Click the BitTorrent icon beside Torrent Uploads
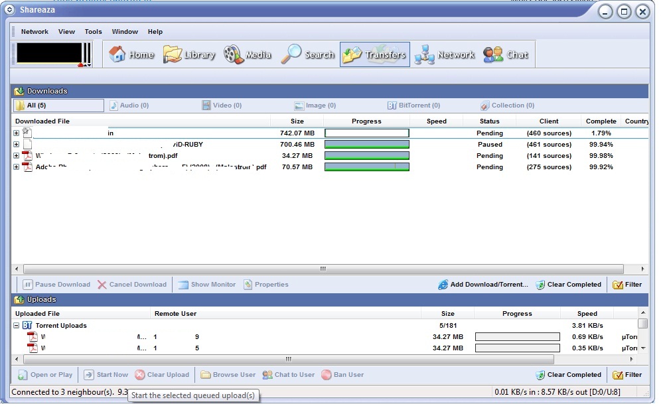This screenshot has height=418, width=669. click(x=27, y=325)
